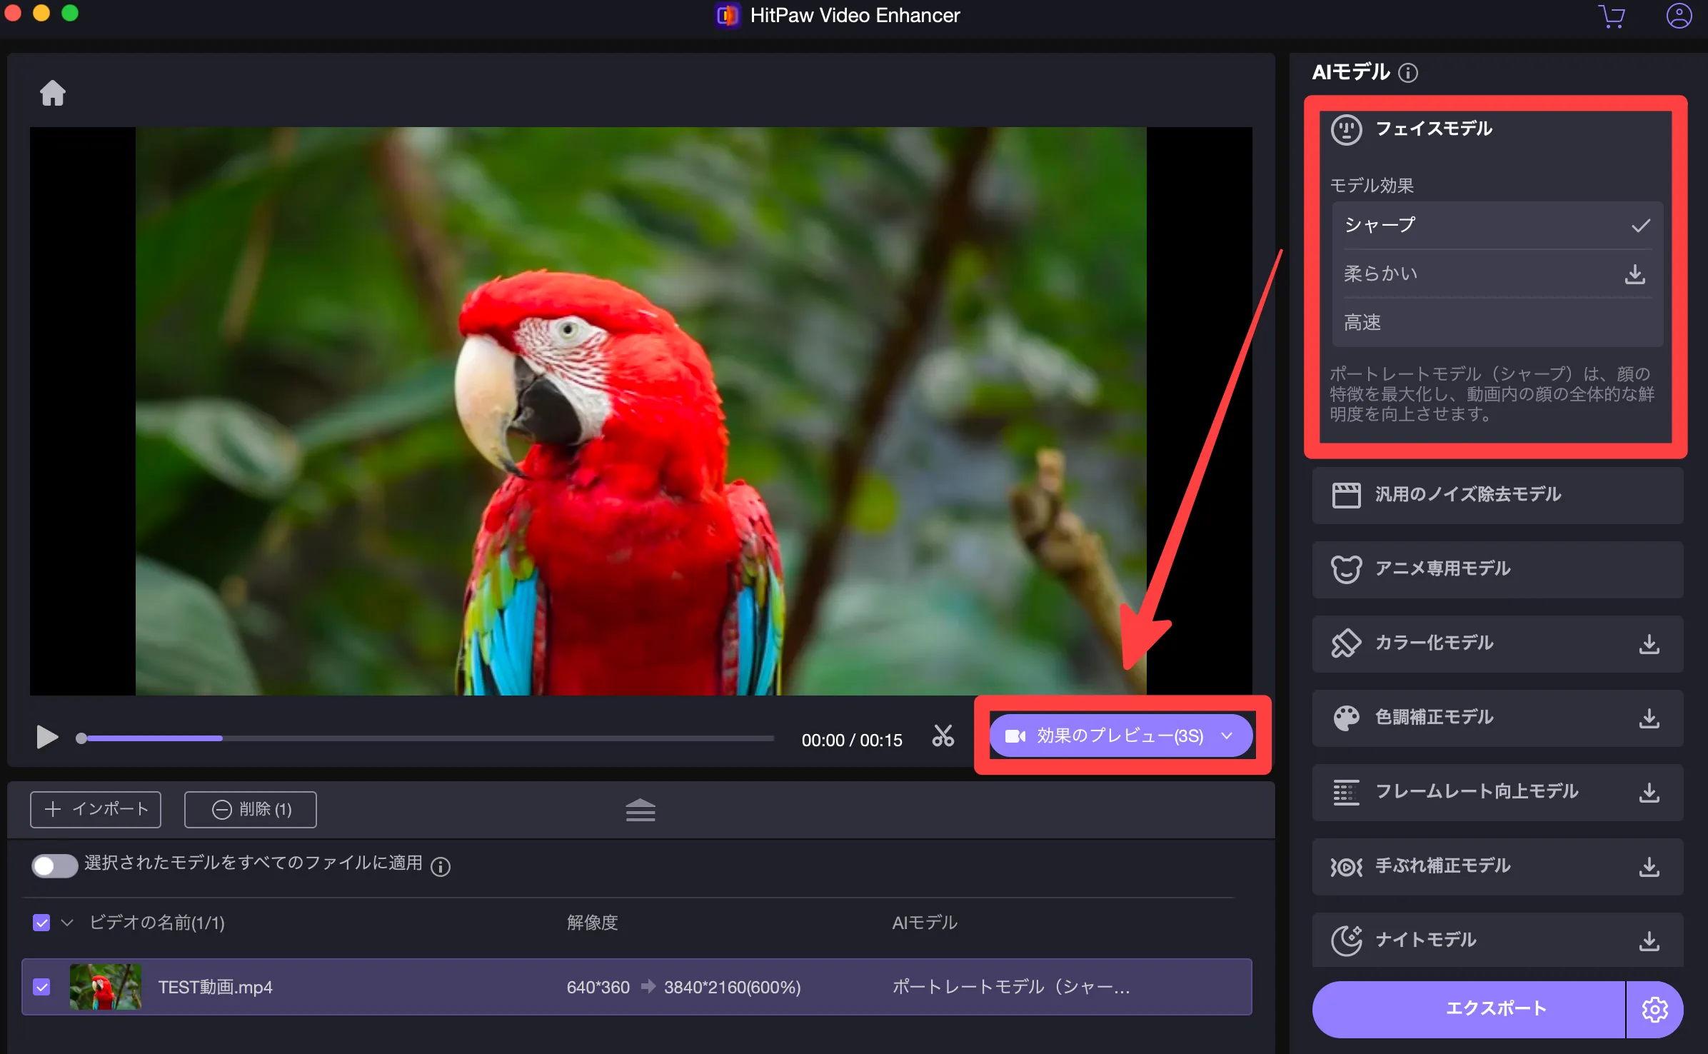
Task: Select the フェイスモデル (Face Model) icon
Action: pyautogui.click(x=1345, y=129)
